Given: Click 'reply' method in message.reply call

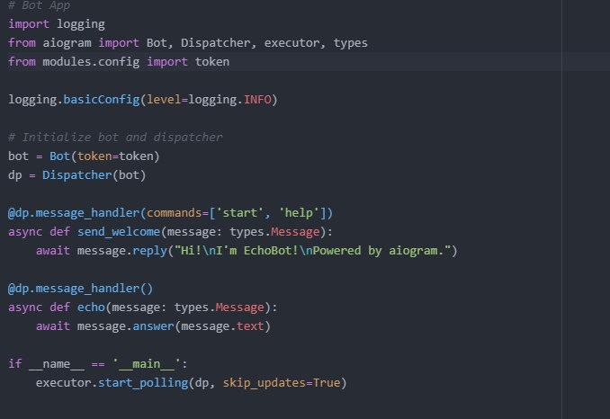Looking at the screenshot, I should pos(149,251).
